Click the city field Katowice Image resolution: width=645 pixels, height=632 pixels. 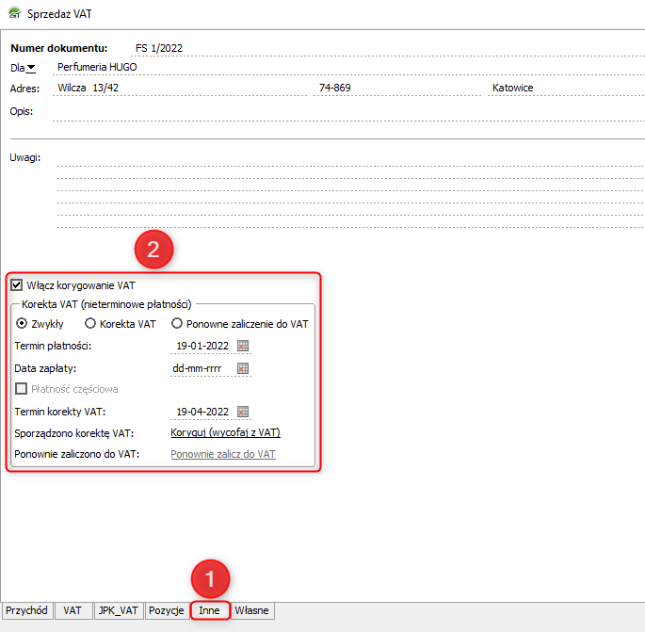(x=567, y=88)
